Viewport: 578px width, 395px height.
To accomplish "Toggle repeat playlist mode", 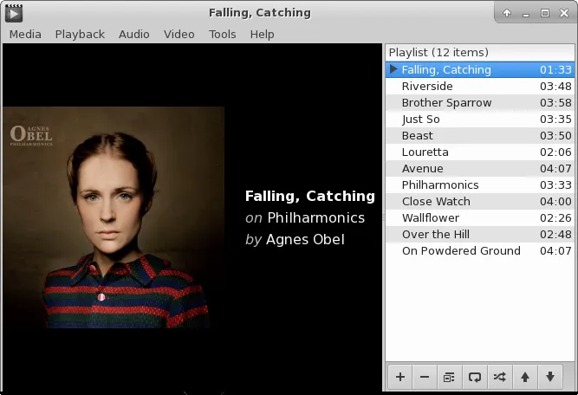I will 474,377.
